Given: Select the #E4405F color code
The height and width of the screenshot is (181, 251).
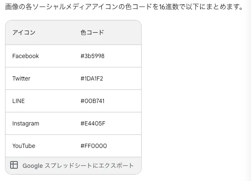Looking at the screenshot, I should point(93,123).
